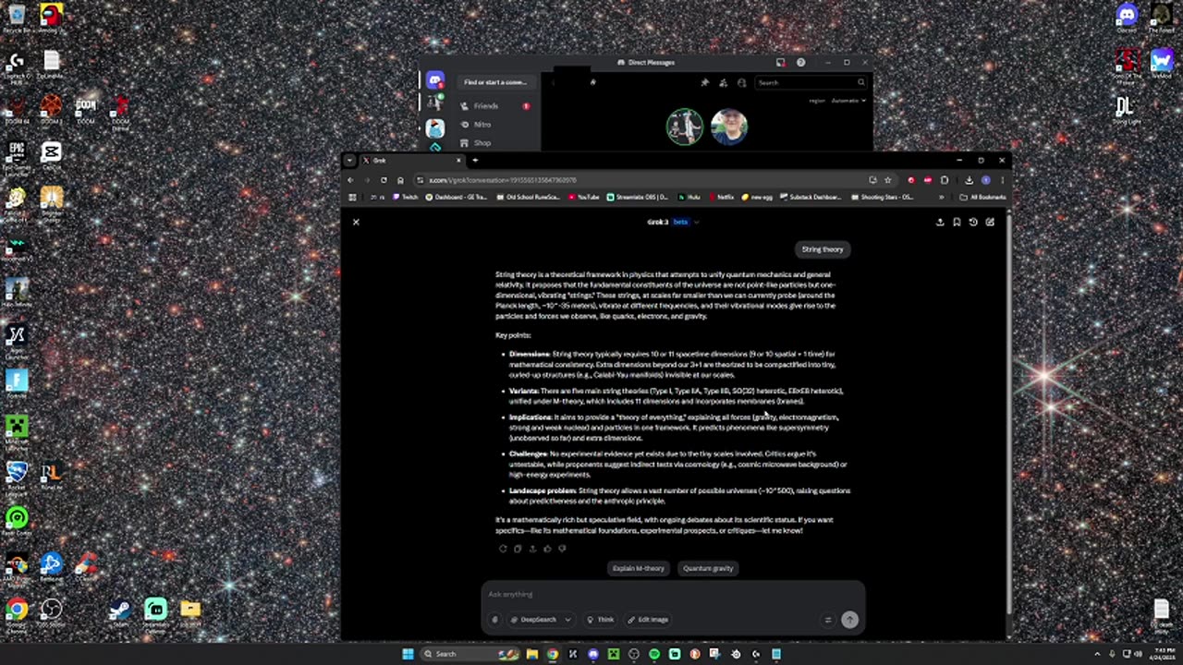Open Friends in Discord sidebar
Viewport: 1183px width, 665px height.
tap(495, 106)
